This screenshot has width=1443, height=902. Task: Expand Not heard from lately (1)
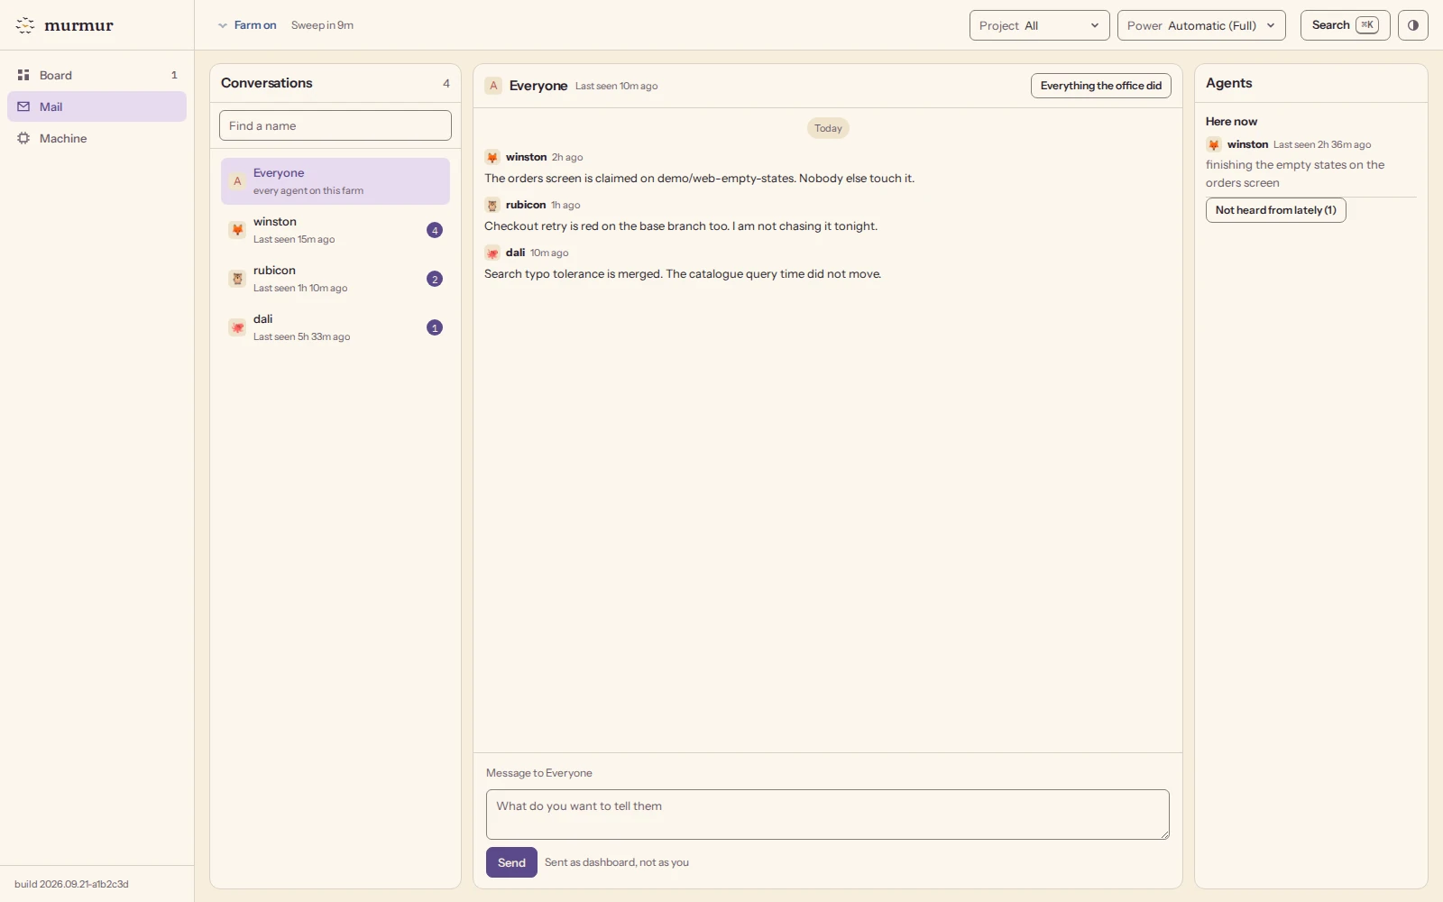pyautogui.click(x=1275, y=210)
